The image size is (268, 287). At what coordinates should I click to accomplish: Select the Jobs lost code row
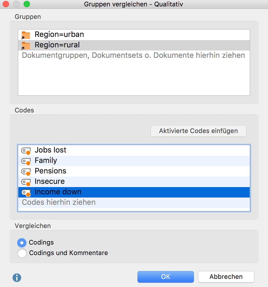pos(51,150)
